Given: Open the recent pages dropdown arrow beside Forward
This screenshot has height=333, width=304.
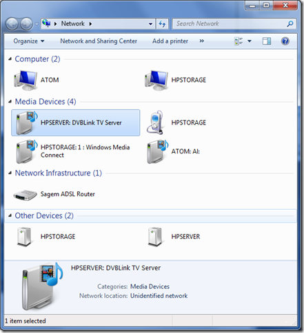Looking at the screenshot, I should tap(37, 24).
